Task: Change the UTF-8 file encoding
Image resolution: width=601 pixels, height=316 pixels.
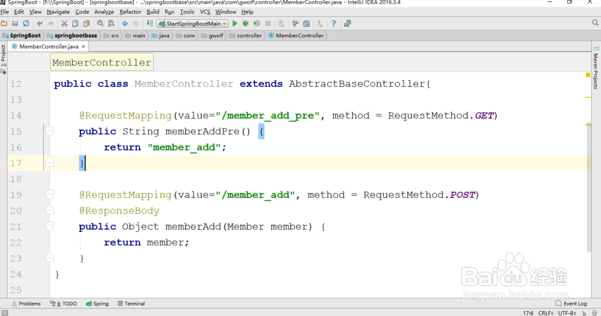Action: (567, 314)
